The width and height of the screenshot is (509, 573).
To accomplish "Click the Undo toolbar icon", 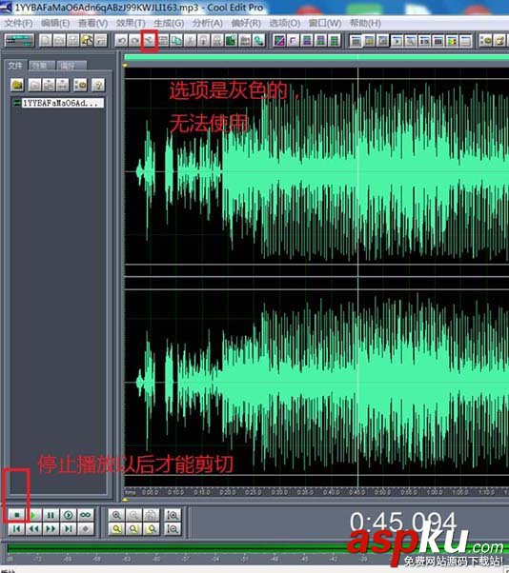I will click(x=121, y=40).
